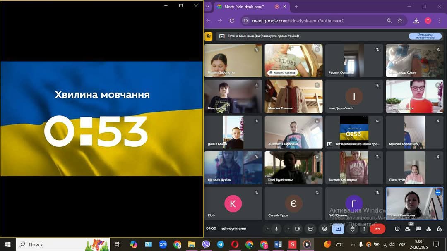Toggle the camera in the Meet toolbar
This screenshot has height=251, width=447.
297,229
